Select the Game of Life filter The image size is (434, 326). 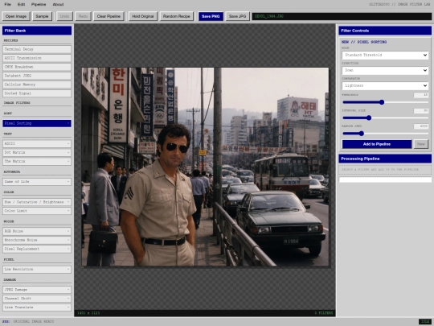[x=37, y=182]
